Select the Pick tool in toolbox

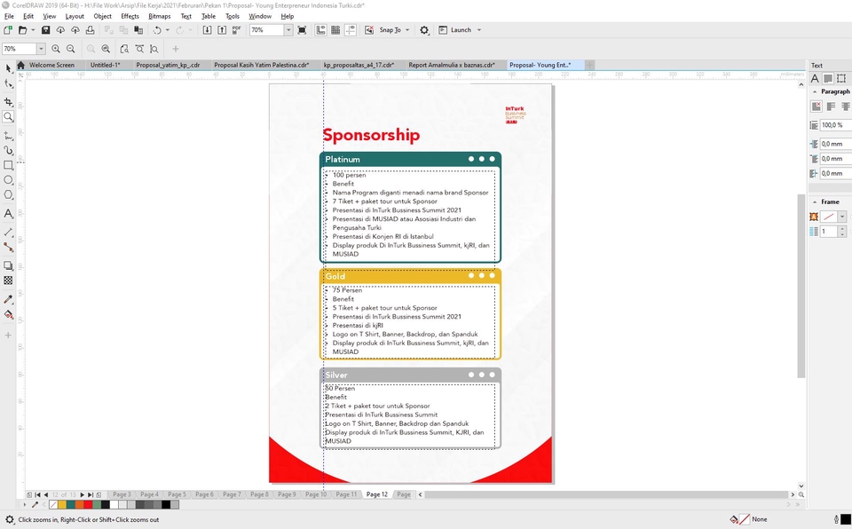coord(8,68)
